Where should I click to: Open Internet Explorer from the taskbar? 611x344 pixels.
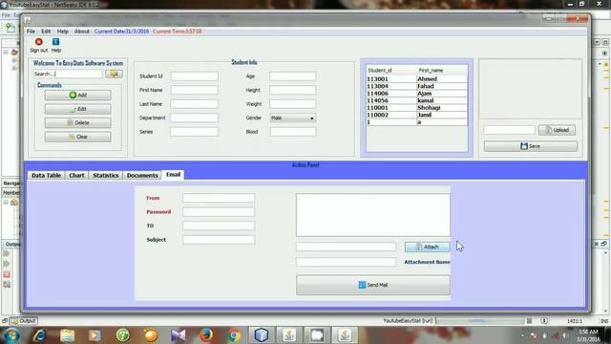(39, 335)
